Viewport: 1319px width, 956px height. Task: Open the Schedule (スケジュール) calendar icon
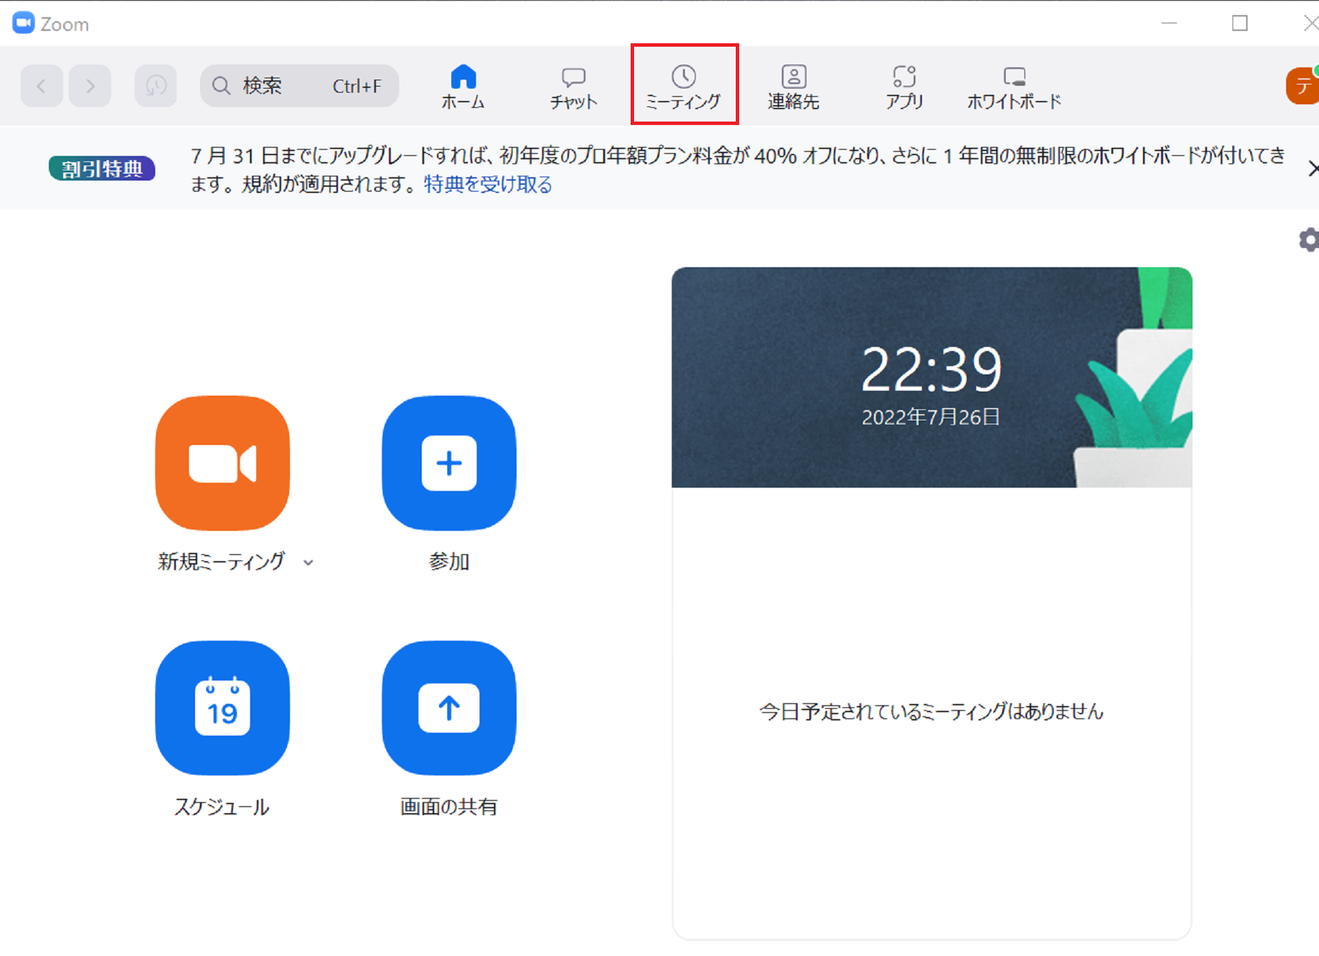click(222, 707)
